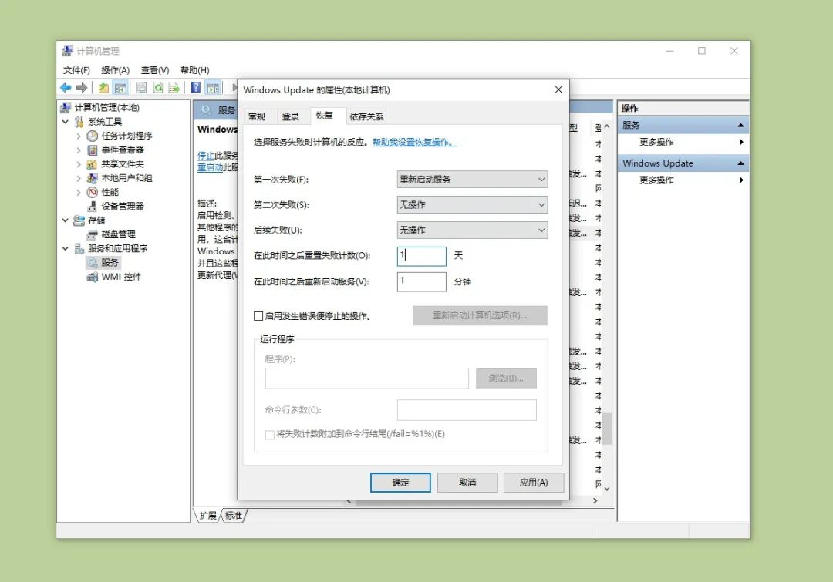Viewport: 833px width, 582px height.
Task: Click the services list scroll-right arrow
Action: pos(595,501)
